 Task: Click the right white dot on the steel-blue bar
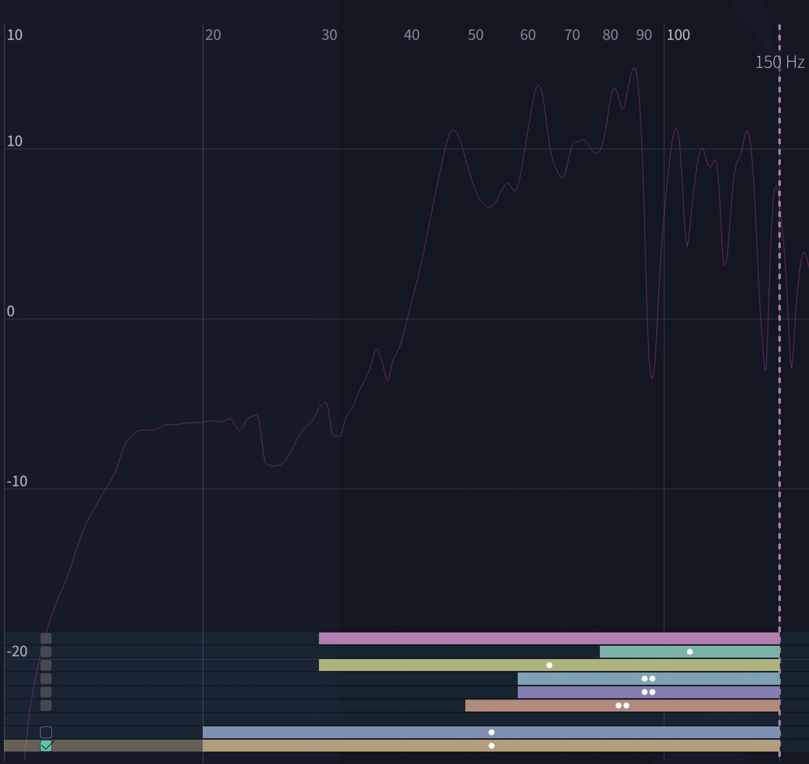coord(652,679)
